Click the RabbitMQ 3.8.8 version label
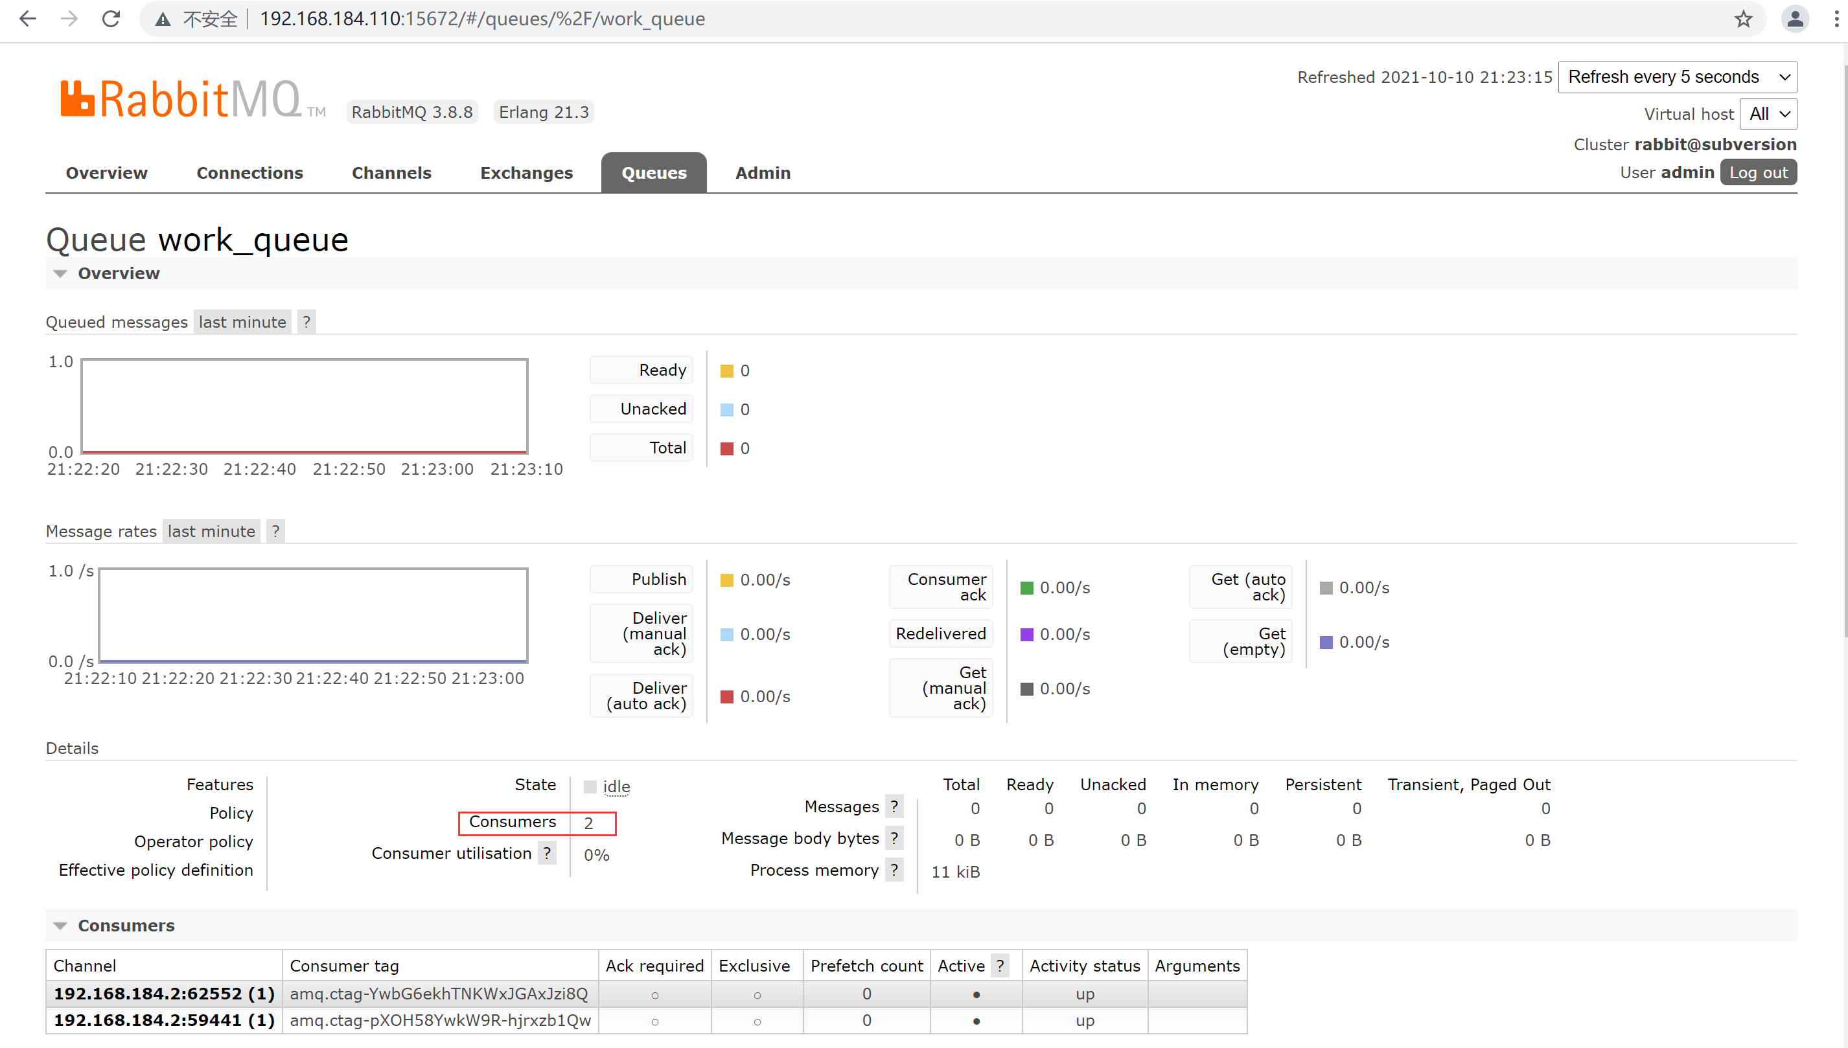Screen dimensions: 1848x1048 412,112
